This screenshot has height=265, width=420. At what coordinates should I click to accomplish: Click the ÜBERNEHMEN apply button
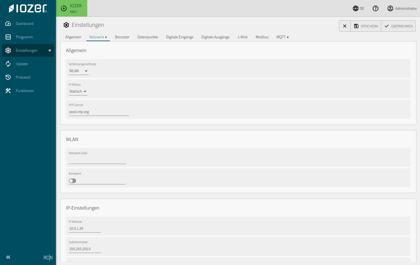pyautogui.click(x=398, y=26)
